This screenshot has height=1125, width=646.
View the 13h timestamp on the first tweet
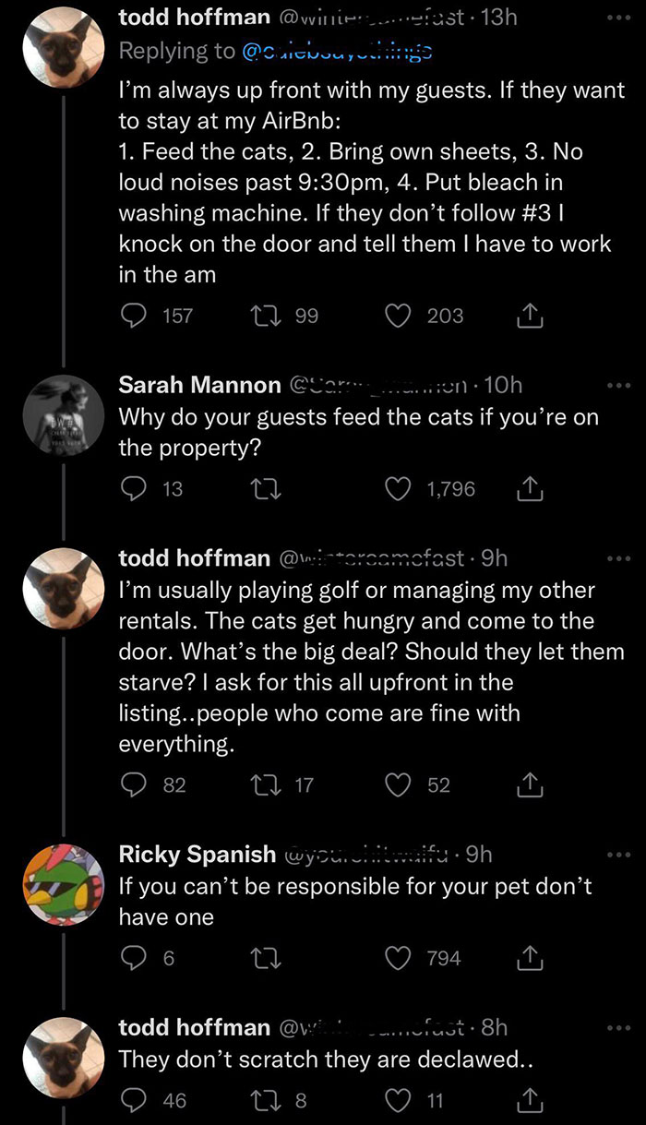pos(497,16)
